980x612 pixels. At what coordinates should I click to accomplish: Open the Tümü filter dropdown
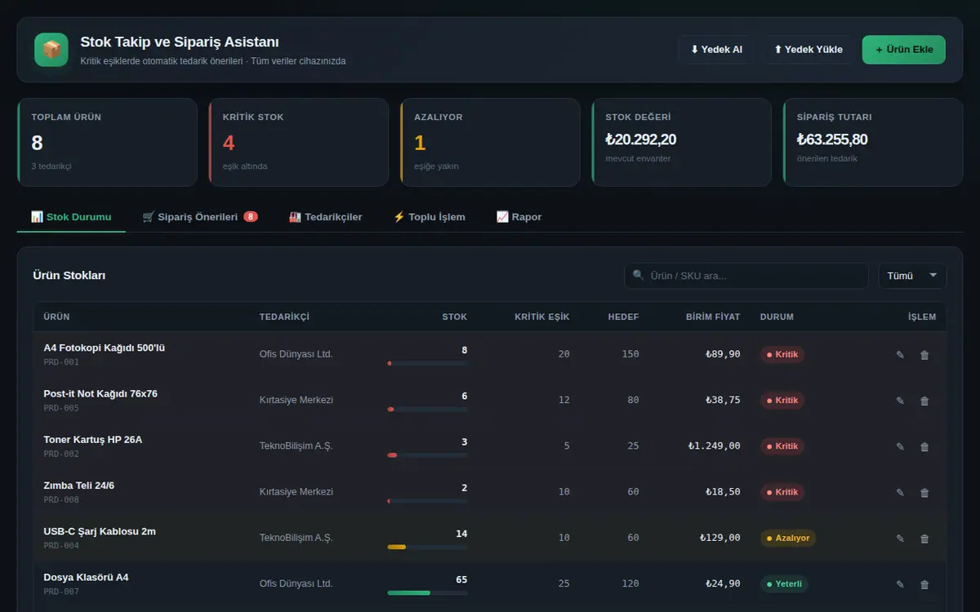[x=912, y=276]
